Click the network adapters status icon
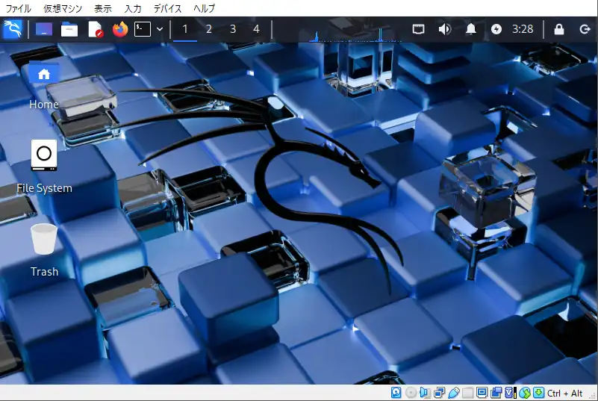The image size is (598, 401). click(x=439, y=393)
